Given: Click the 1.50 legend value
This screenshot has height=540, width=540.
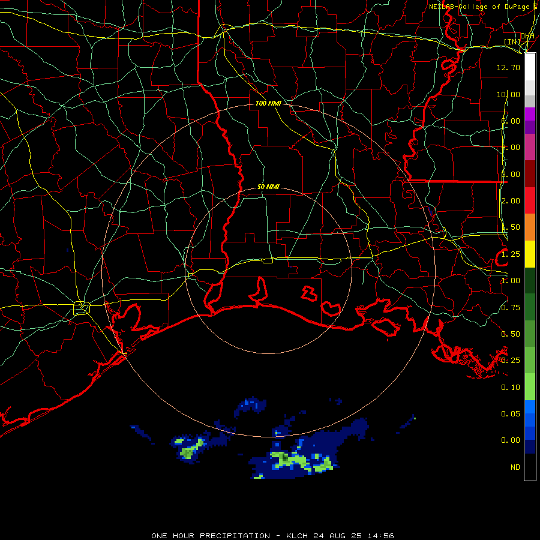Looking at the screenshot, I should [511, 227].
